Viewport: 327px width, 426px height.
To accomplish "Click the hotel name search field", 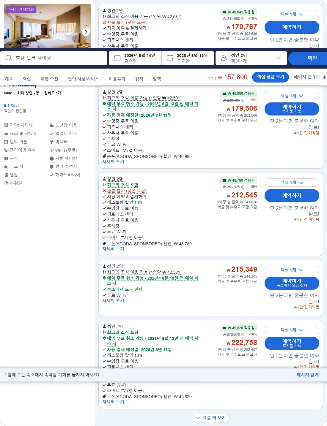I will tap(54, 58).
